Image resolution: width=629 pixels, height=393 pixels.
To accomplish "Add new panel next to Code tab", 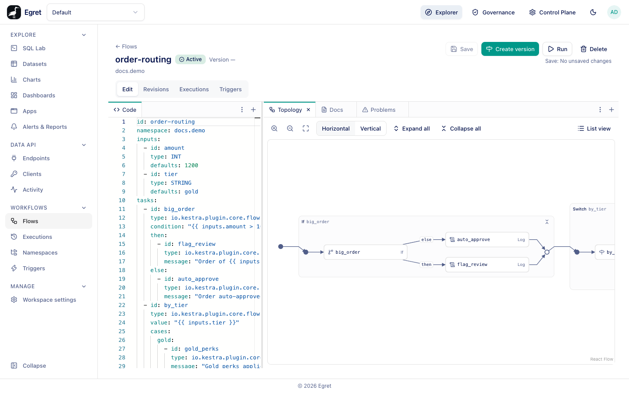I will [253, 110].
